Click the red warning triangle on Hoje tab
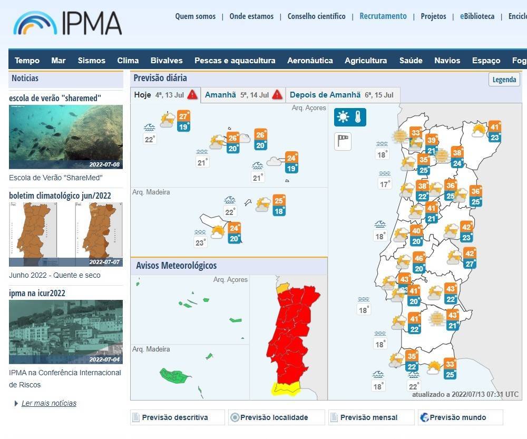The image size is (527, 439). [192, 95]
